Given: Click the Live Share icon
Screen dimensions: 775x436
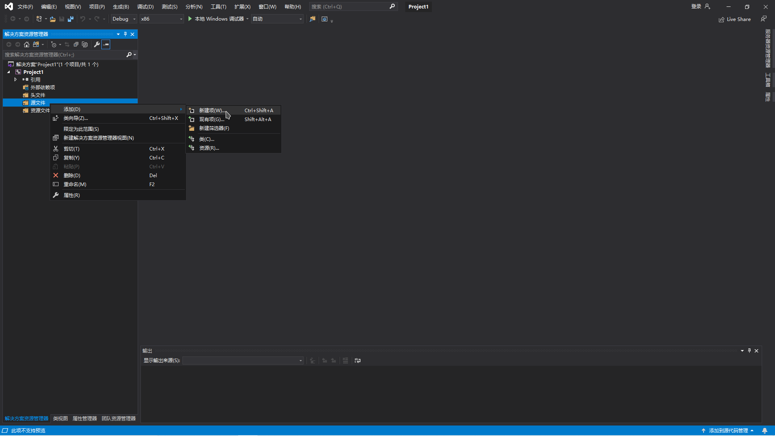Looking at the screenshot, I should pos(721,19).
